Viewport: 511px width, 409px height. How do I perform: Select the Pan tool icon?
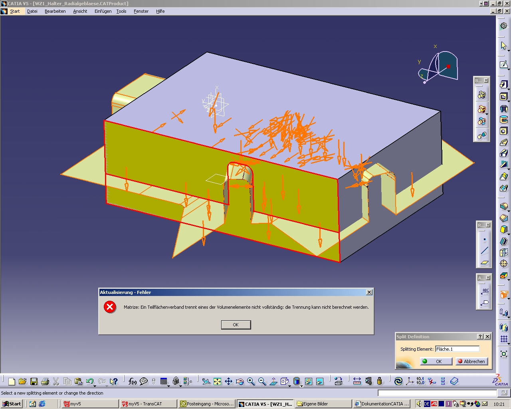click(228, 381)
